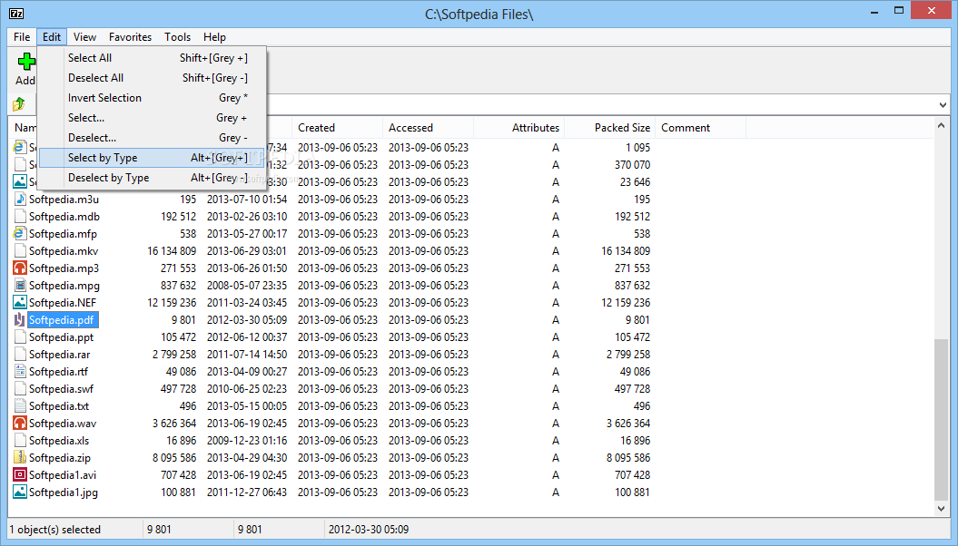Select the file name Softpedia.rar
The image size is (958, 546).
click(x=59, y=354)
